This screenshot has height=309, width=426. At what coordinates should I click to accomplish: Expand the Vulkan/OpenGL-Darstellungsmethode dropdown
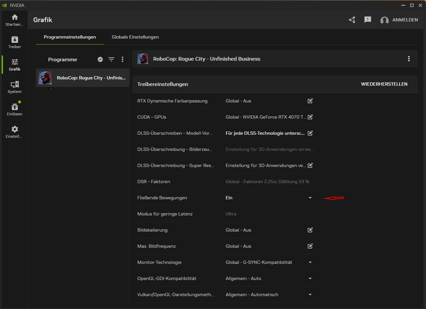coord(310,295)
